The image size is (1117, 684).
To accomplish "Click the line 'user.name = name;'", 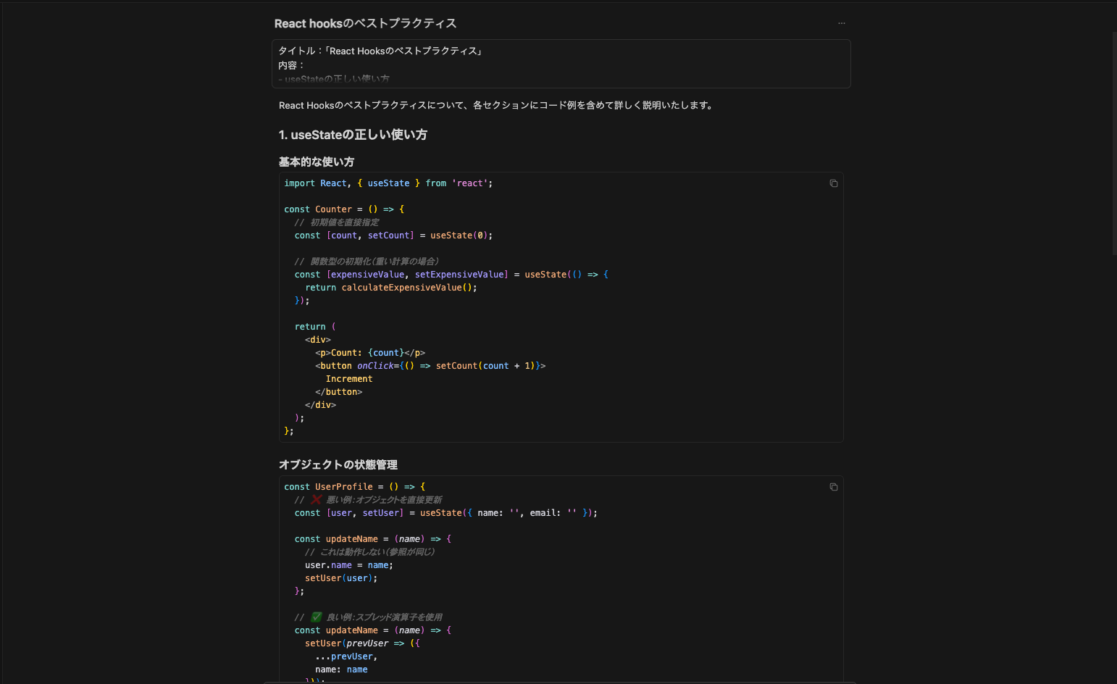I will click(x=349, y=565).
